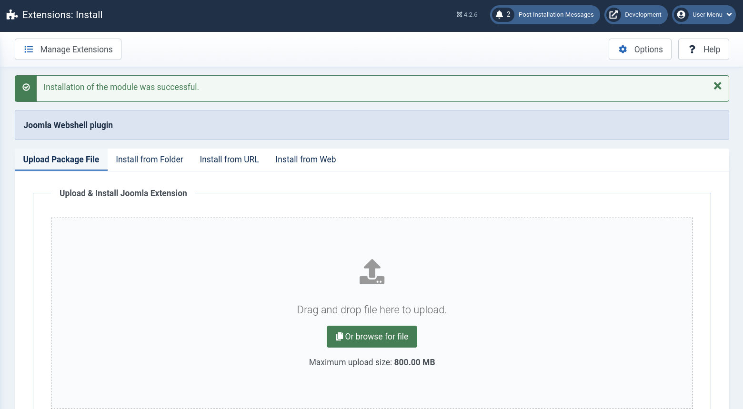
Task: Click the green success checkmark icon
Action: pyautogui.click(x=26, y=88)
